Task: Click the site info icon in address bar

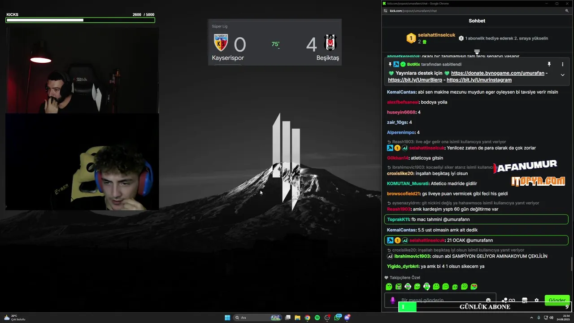Action: [x=385, y=11]
